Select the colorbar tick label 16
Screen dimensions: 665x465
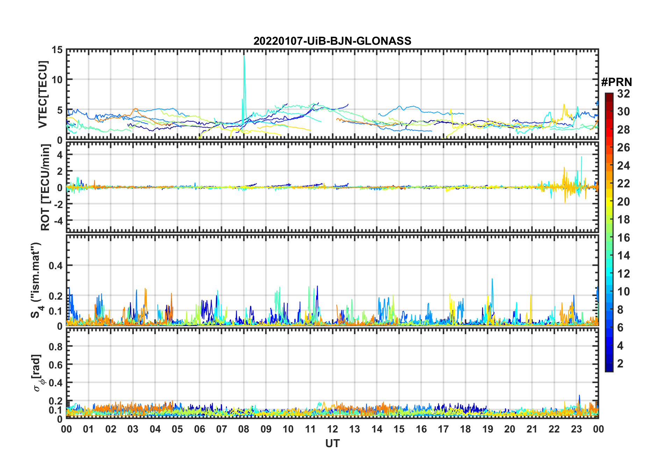pos(623,238)
